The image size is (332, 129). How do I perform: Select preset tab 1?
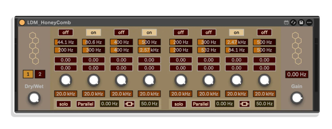(28, 74)
